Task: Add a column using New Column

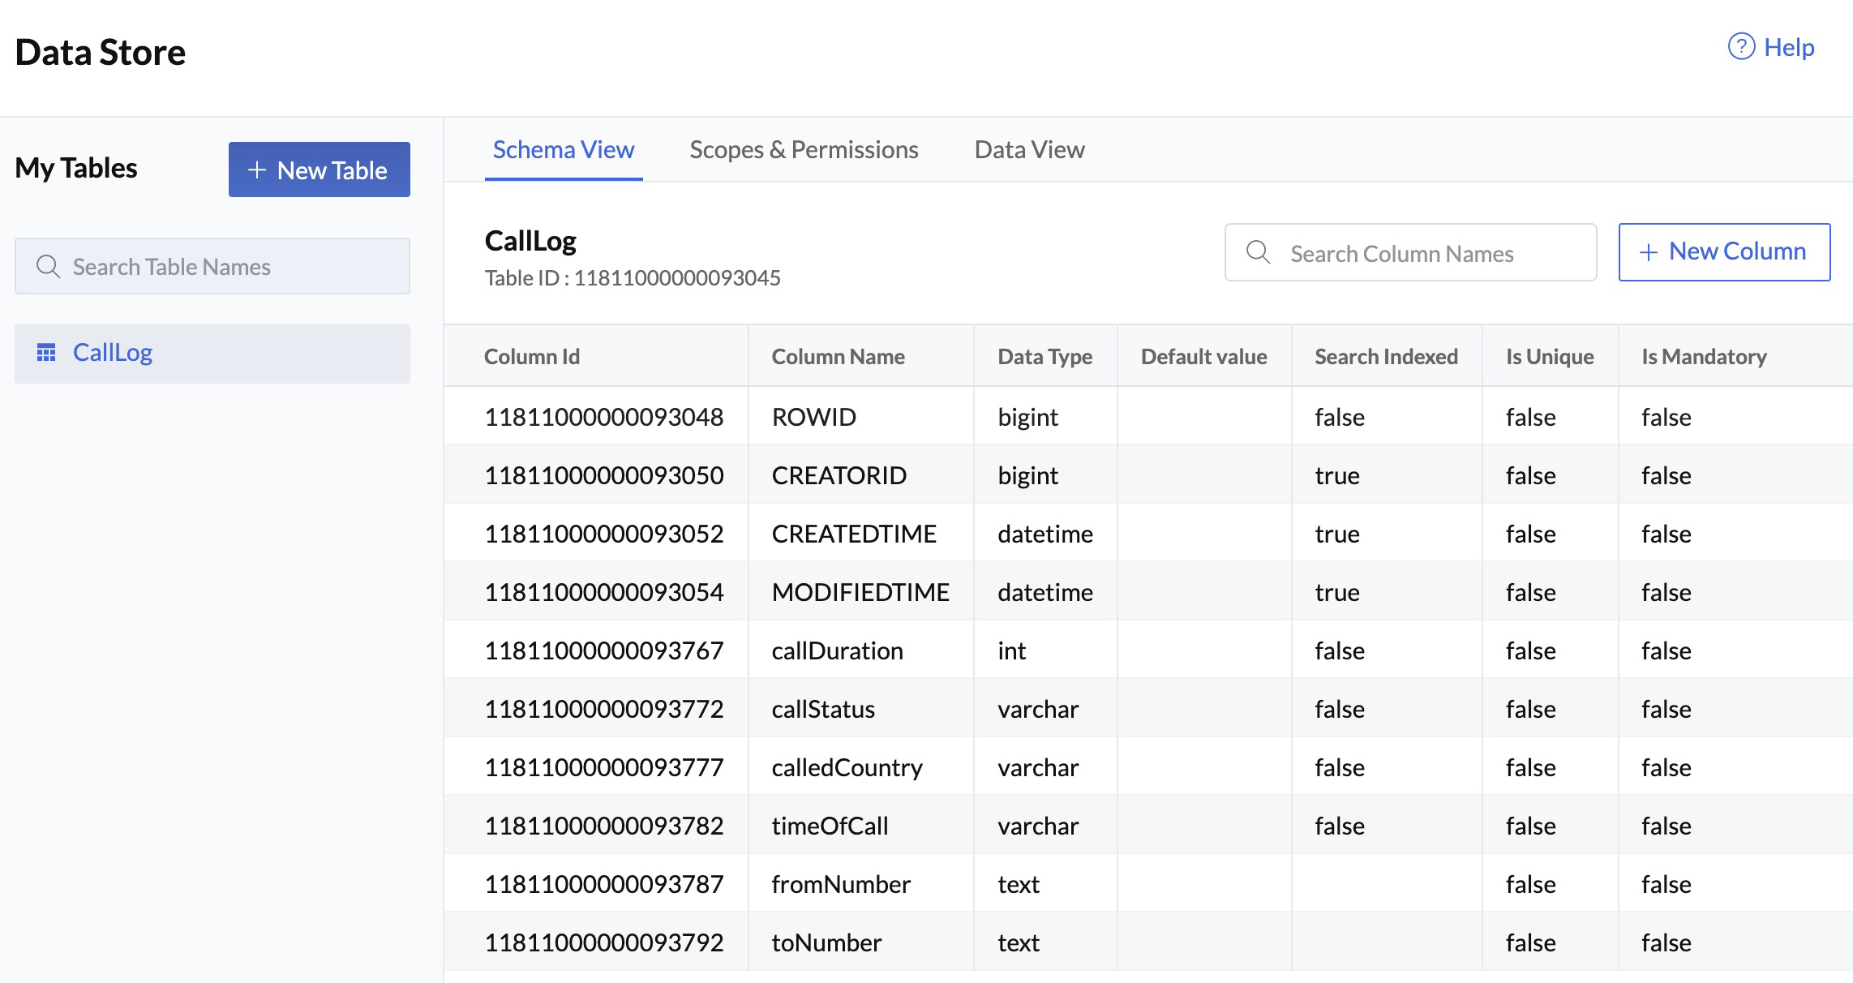Action: 1724,252
